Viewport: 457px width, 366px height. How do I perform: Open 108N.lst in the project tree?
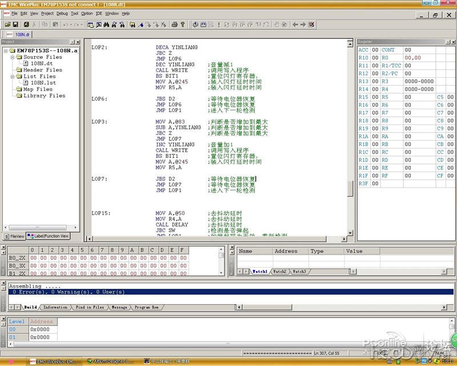pos(43,83)
